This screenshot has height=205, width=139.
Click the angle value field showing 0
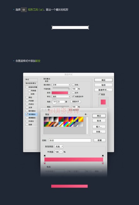click(61, 102)
